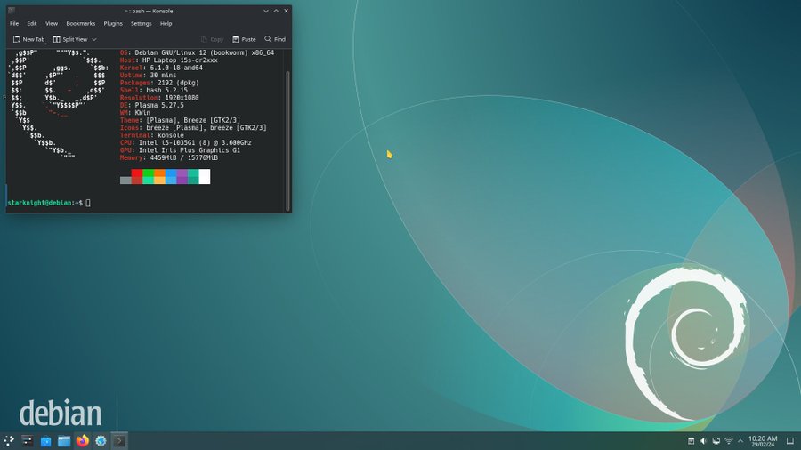Open the Discover software center icon
This screenshot has width=801, height=450.
pyautogui.click(x=45, y=440)
